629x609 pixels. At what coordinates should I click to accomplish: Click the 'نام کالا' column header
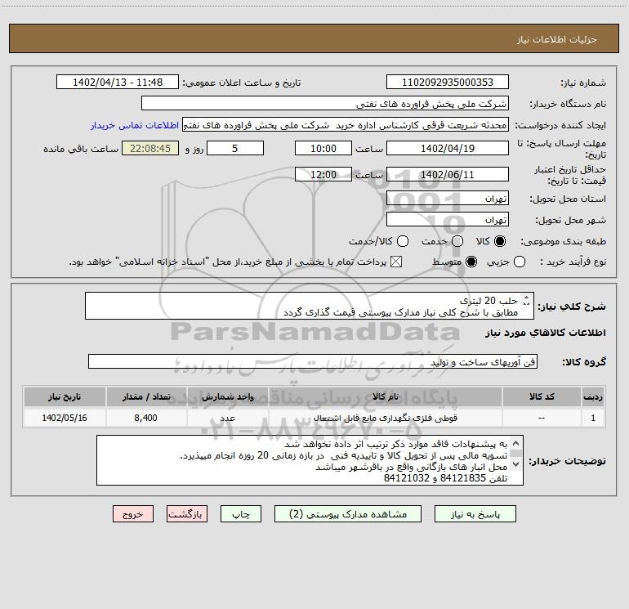click(x=385, y=396)
